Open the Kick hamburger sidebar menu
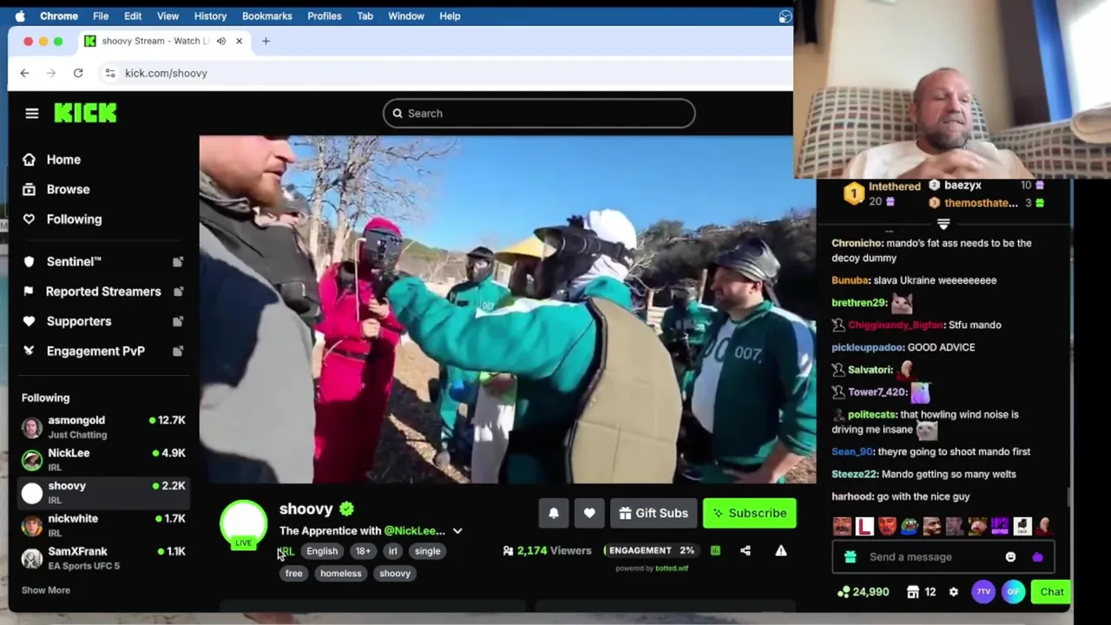1111x625 pixels. pos(32,114)
